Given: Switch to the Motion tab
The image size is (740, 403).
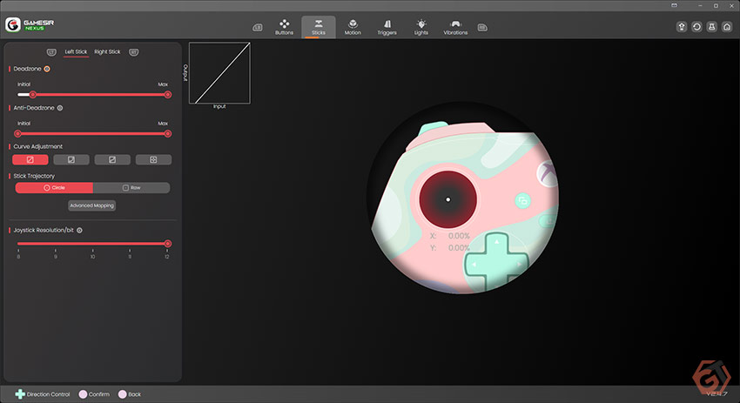Looking at the screenshot, I should pos(353,27).
